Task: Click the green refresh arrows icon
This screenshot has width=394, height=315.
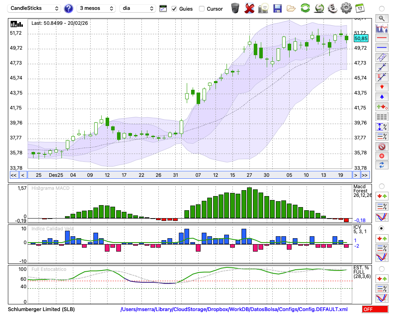Action: click(x=305, y=8)
